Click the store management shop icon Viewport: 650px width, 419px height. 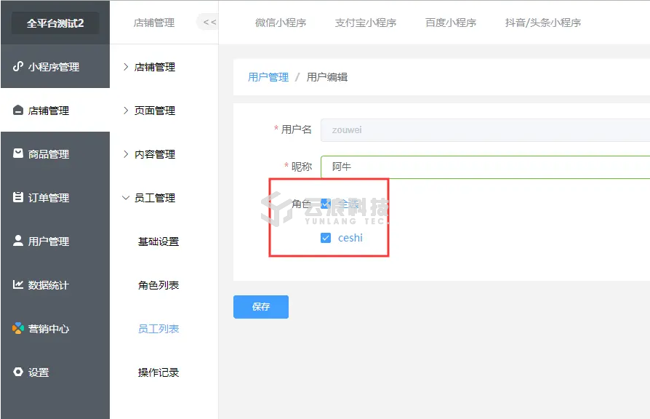click(x=18, y=111)
